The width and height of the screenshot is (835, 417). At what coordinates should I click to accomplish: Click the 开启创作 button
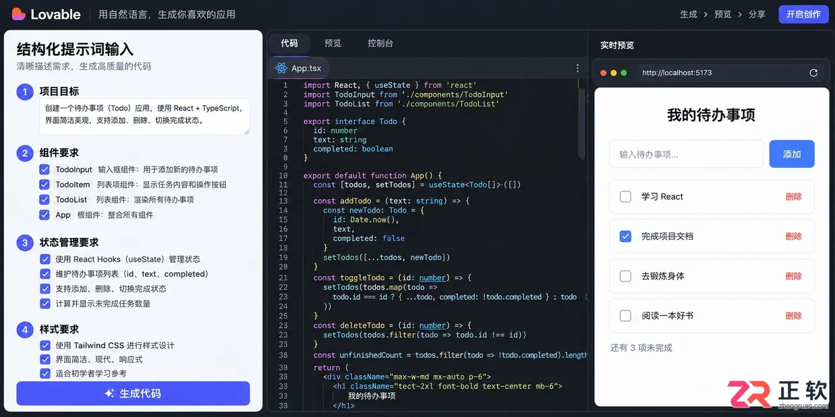pyautogui.click(x=803, y=14)
